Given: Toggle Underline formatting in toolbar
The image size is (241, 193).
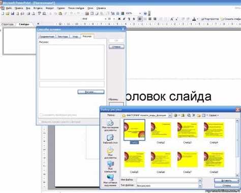Looking at the screenshot, I should [x=129, y=19].
